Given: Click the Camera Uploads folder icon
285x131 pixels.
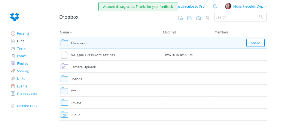Looking at the screenshot, I should [64, 67].
